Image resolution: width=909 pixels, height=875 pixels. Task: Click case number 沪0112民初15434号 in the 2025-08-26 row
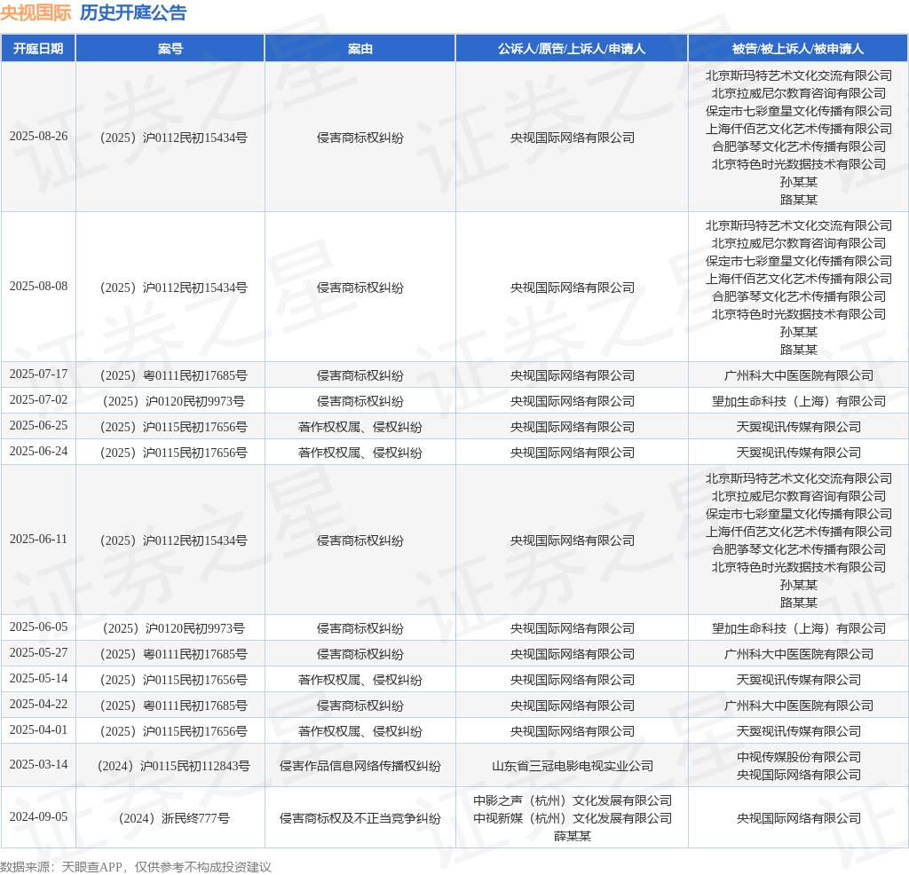point(173,138)
